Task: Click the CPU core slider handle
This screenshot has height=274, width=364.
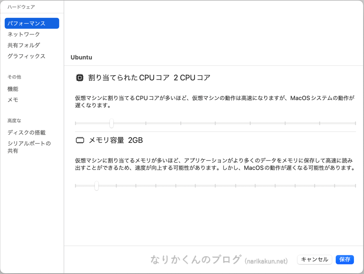Action: pos(112,123)
